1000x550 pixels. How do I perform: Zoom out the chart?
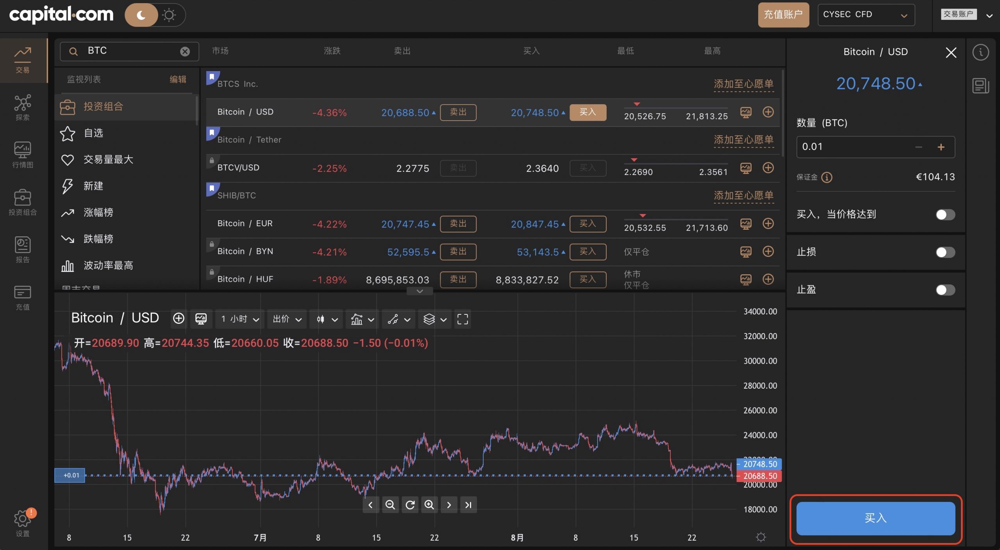[390, 505]
